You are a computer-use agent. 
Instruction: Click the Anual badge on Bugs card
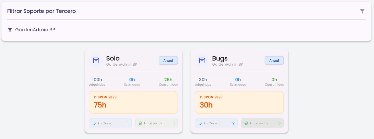[x=274, y=60]
